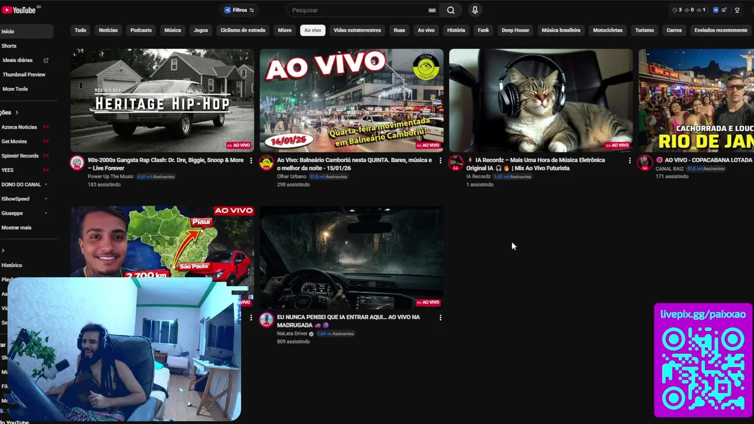Select the Ciclismo de estrada chip
Screen dimensions: 754x424
[x=243, y=30]
